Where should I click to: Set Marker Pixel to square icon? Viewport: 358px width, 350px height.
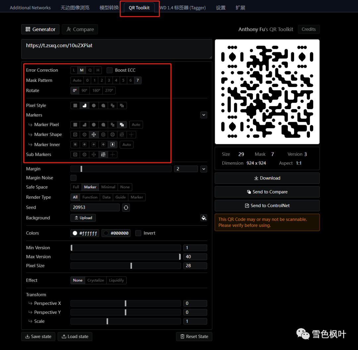coord(75,124)
